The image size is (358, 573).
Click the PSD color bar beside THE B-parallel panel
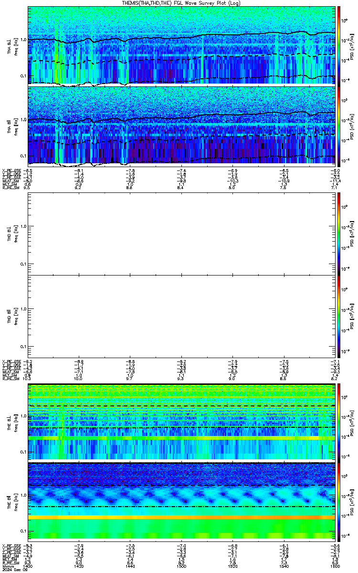(x=339, y=501)
